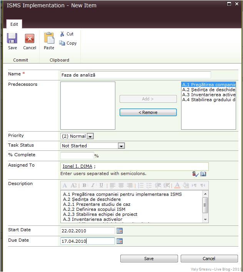Toggle bold in the Description toolbar
Screen dimensions: 243x272
coord(84,185)
